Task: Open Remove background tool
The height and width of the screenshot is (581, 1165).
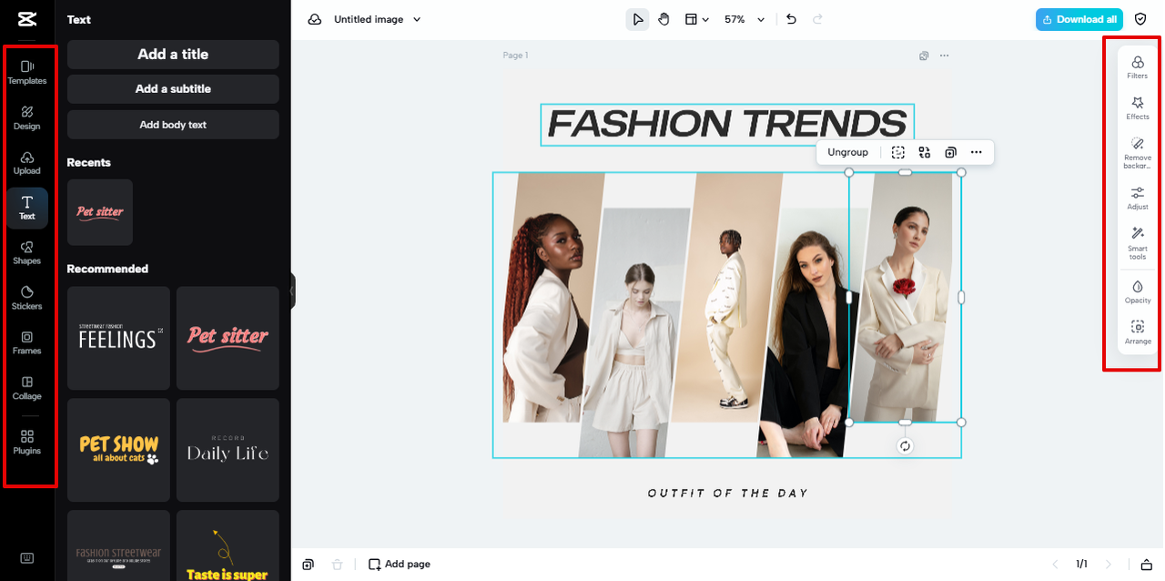Action: tap(1137, 153)
